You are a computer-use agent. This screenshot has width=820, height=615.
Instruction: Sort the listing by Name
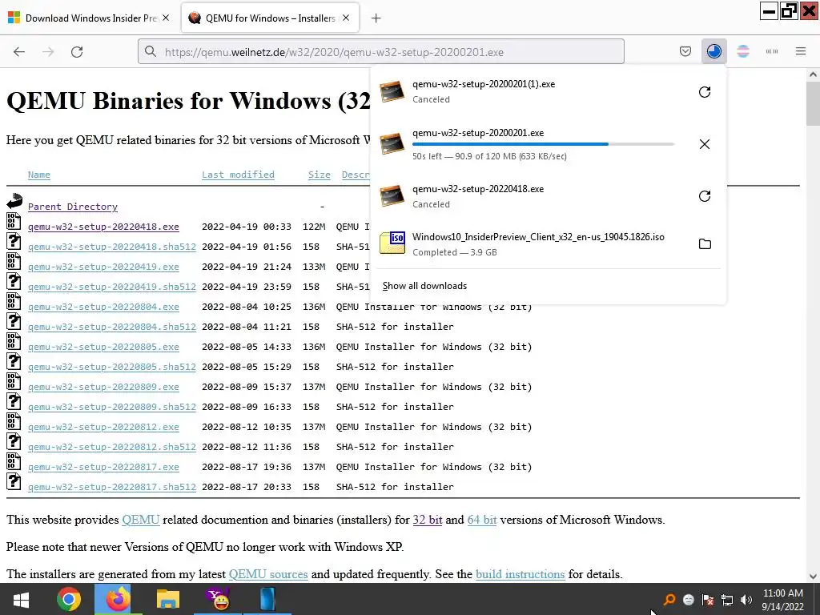click(39, 175)
